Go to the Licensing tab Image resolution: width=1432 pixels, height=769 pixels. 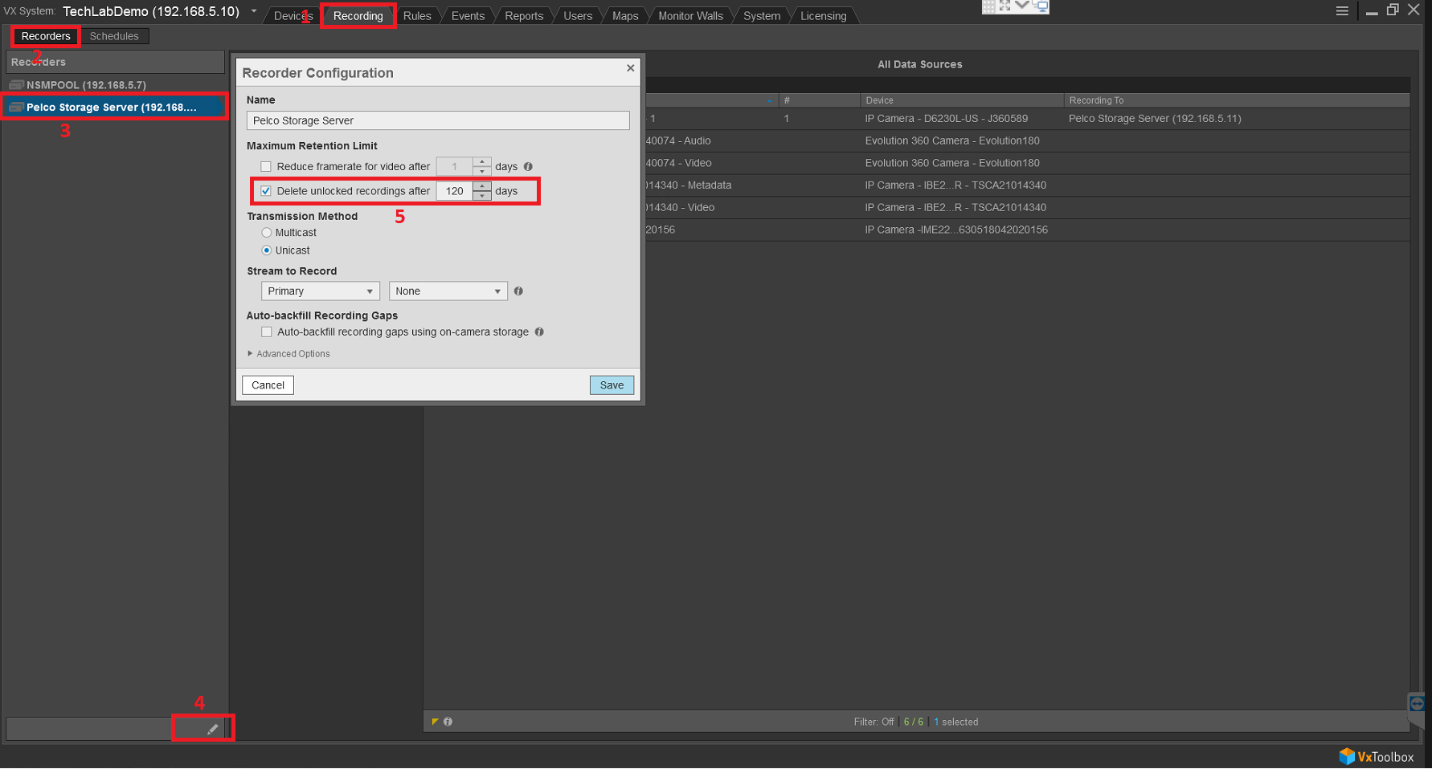[824, 16]
